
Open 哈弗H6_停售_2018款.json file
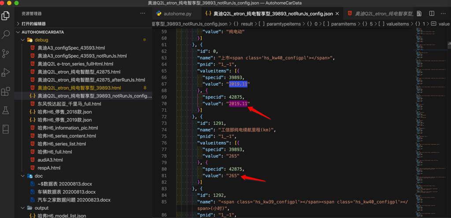click(65, 112)
